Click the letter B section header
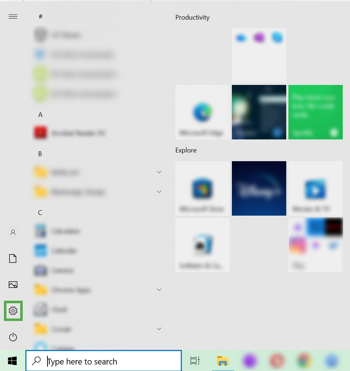This screenshot has width=350, height=371. (40, 154)
